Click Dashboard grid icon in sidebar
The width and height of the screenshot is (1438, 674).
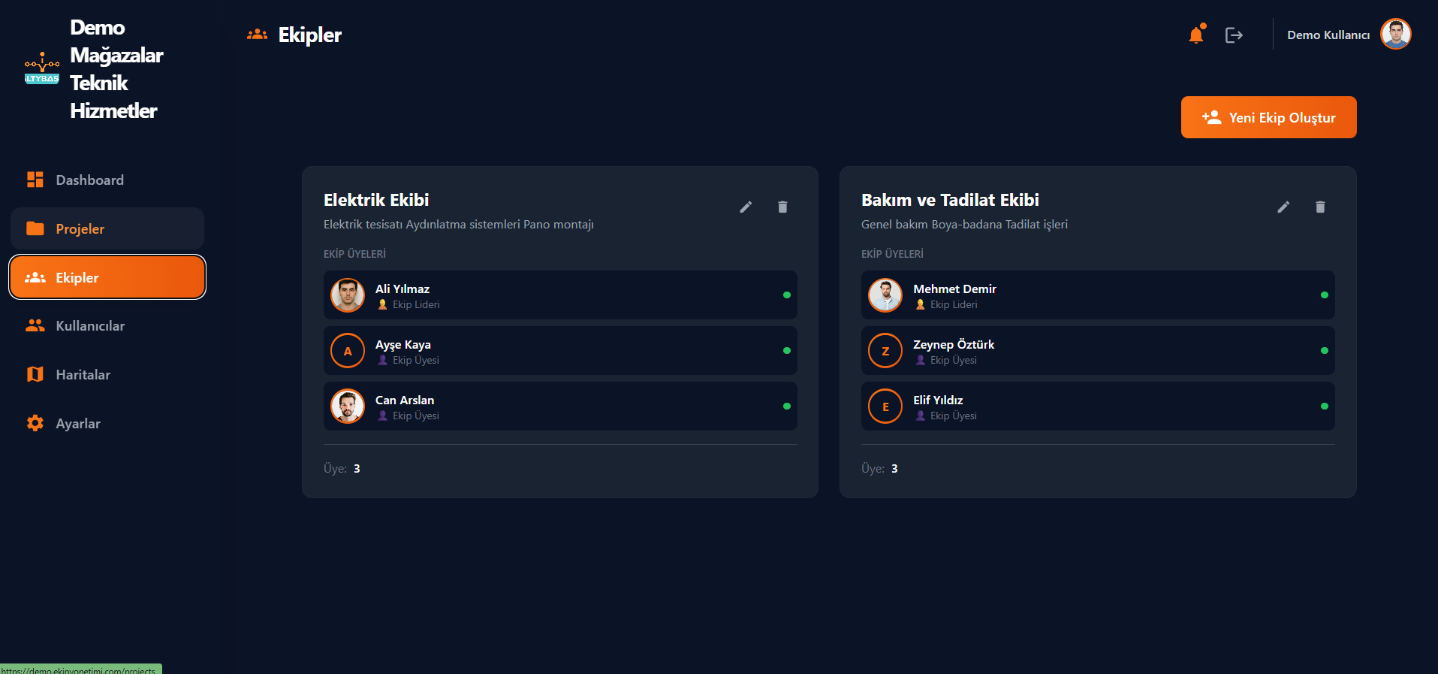coord(35,180)
